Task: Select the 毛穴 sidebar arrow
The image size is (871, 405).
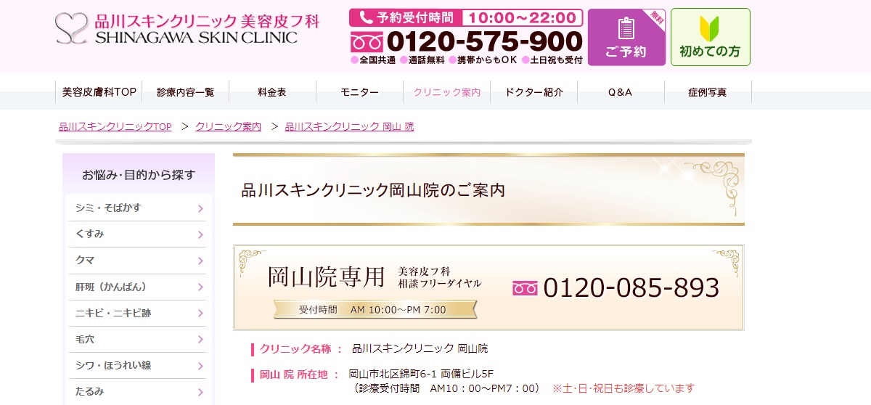Action: (200, 340)
